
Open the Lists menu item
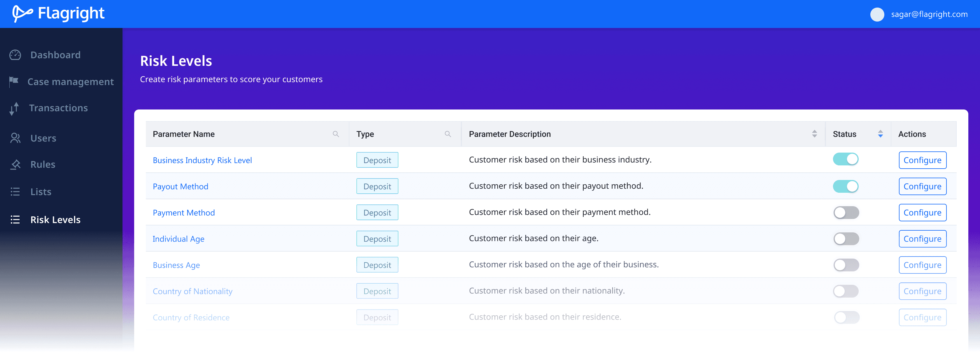point(41,192)
